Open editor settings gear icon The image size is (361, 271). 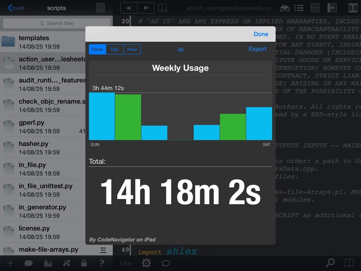click(x=146, y=263)
